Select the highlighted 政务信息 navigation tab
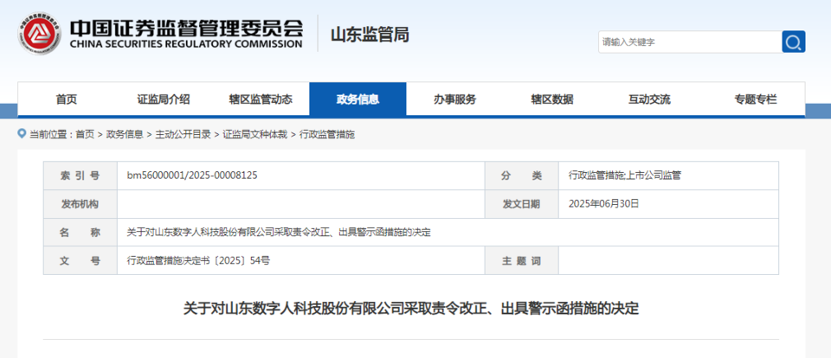The height and width of the screenshot is (358, 831). click(x=358, y=99)
